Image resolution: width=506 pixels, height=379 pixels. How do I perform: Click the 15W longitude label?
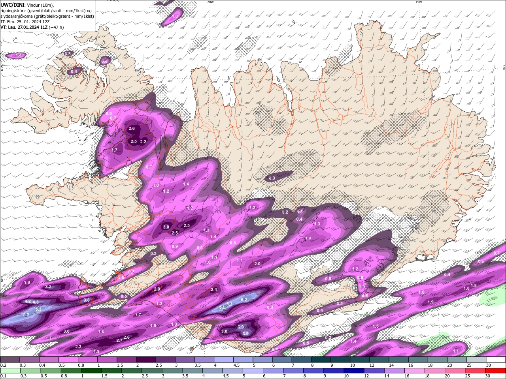[x=419, y=2]
